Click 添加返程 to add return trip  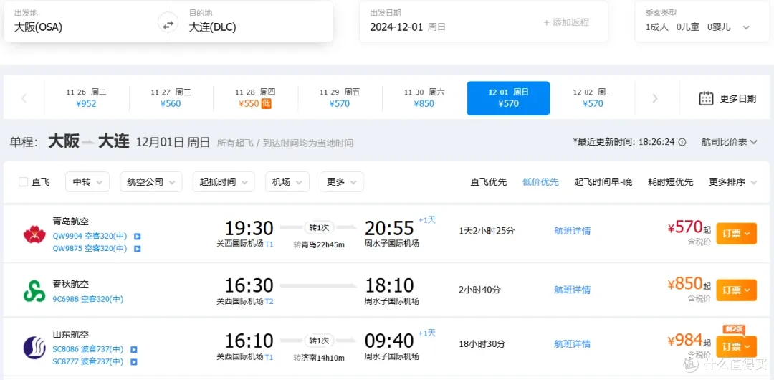tap(566, 23)
